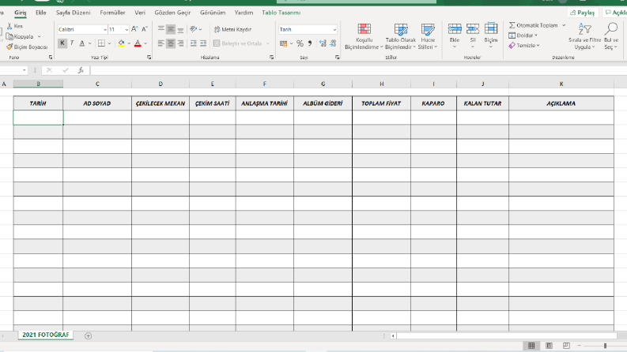Click the Sil delete cells icon
This screenshot has height=352, width=627.
pos(473,29)
